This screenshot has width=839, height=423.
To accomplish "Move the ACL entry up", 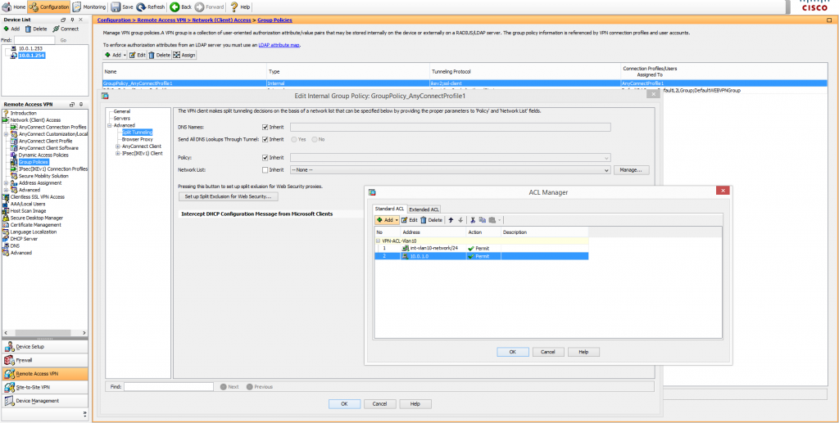I will coord(451,220).
